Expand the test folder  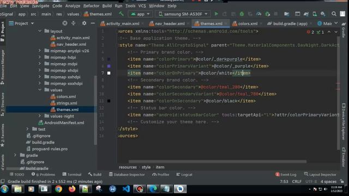pyautogui.click(x=28, y=129)
